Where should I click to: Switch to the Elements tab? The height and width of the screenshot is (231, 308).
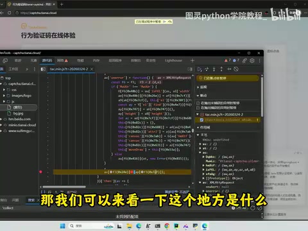(33, 60)
